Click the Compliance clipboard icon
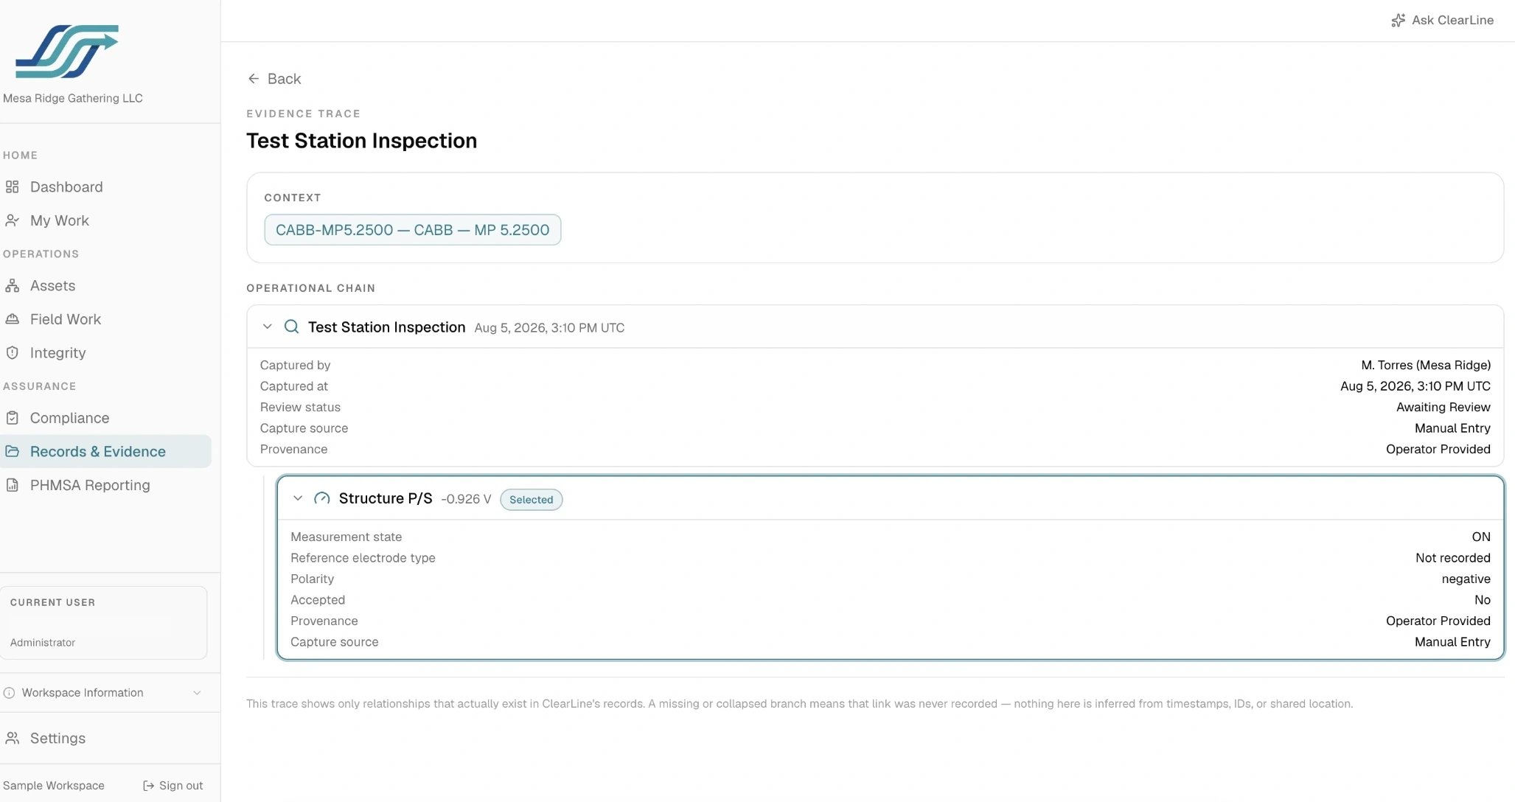The width and height of the screenshot is (1515, 802). pyautogui.click(x=13, y=418)
